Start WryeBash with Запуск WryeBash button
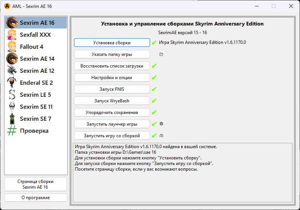The height and width of the screenshot is (210, 300). (112, 101)
